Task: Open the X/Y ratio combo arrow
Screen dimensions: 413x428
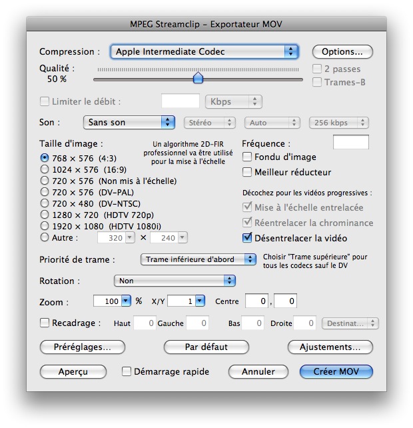Action: point(200,301)
